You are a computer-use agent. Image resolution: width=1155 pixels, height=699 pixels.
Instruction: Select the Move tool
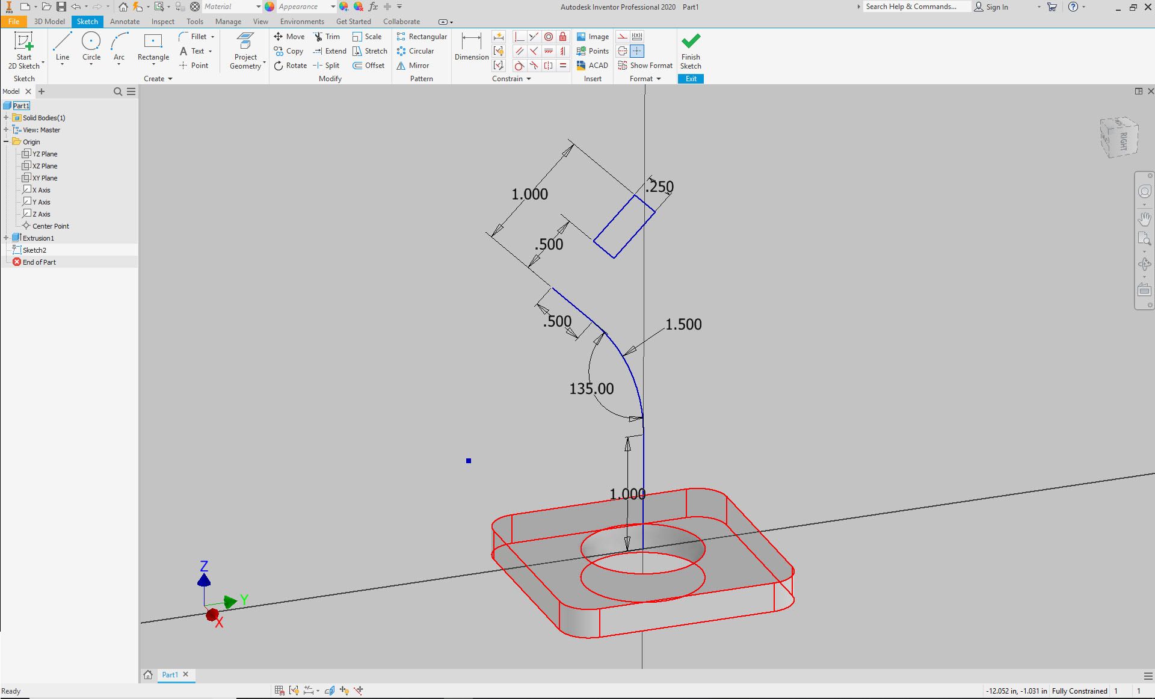tap(290, 36)
